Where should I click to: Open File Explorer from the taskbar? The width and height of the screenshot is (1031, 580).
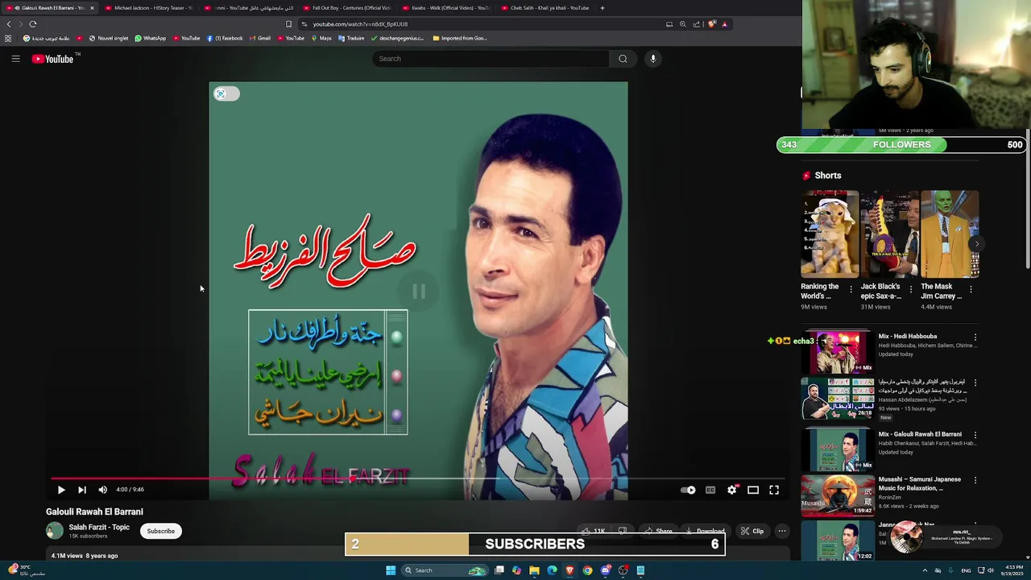pos(534,570)
